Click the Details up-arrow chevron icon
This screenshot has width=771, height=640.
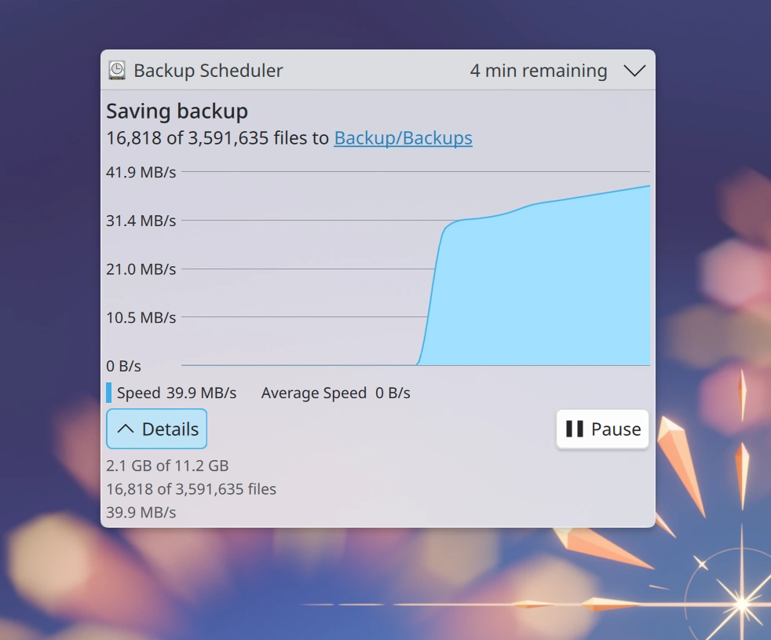[x=126, y=429]
